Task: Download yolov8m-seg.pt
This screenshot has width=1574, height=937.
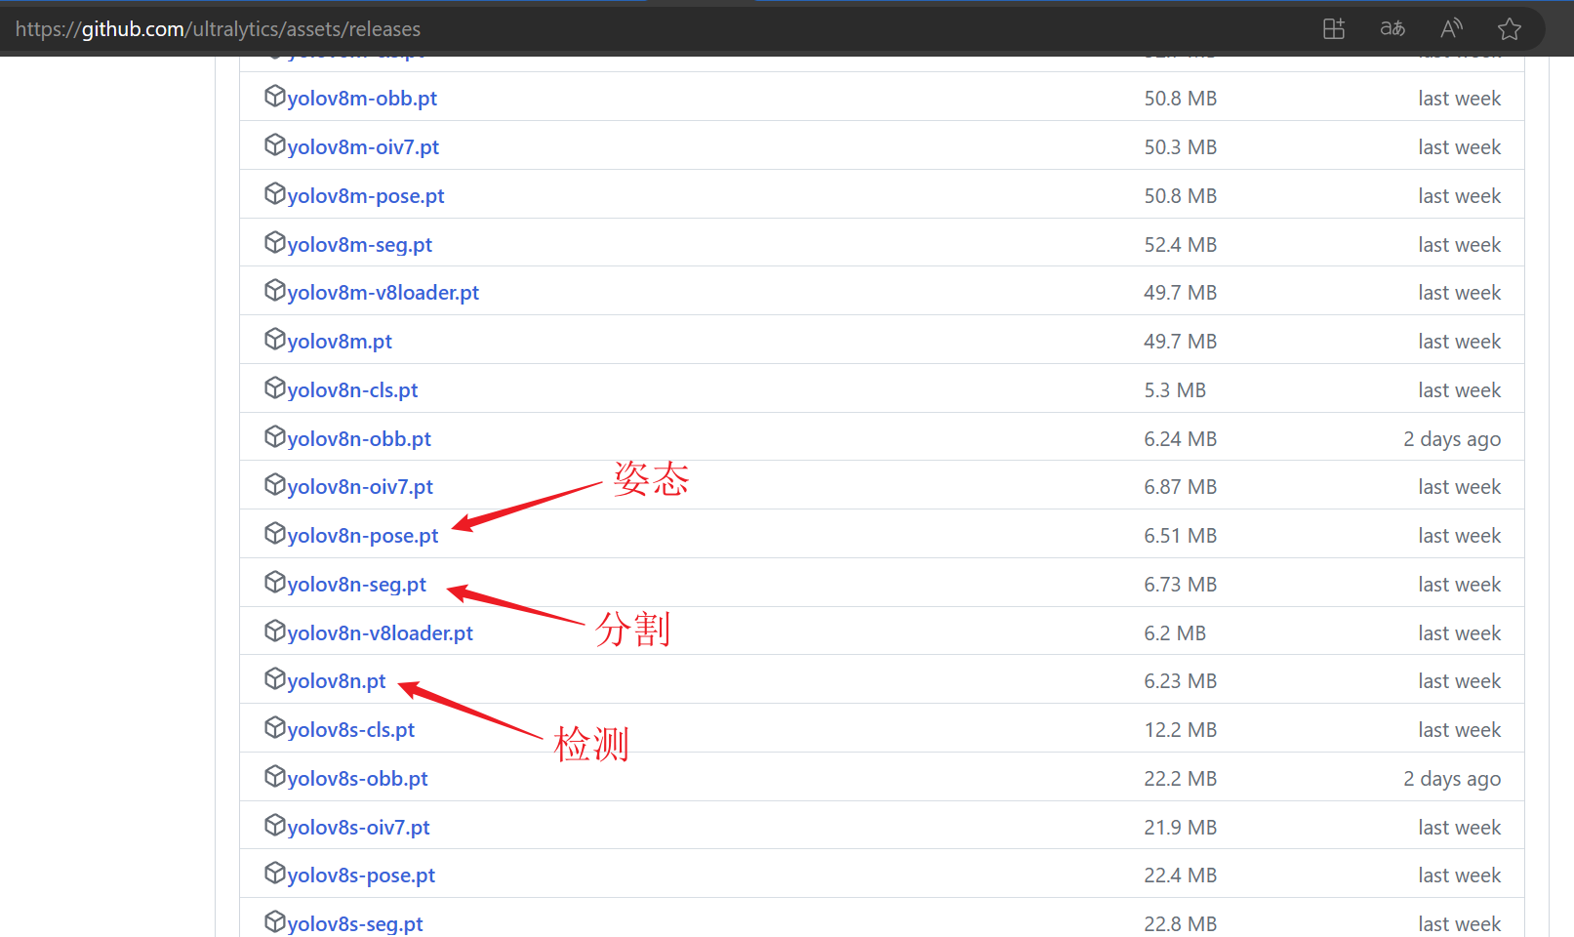Action: (x=359, y=245)
